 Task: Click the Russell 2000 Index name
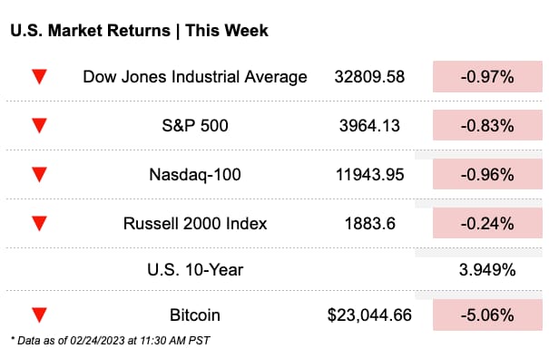coord(195,224)
